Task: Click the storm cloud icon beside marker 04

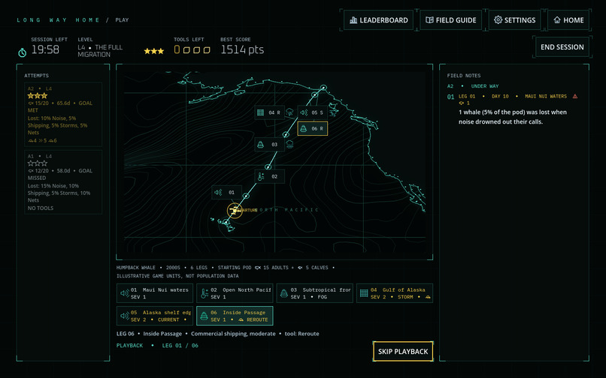Action: [289, 112]
